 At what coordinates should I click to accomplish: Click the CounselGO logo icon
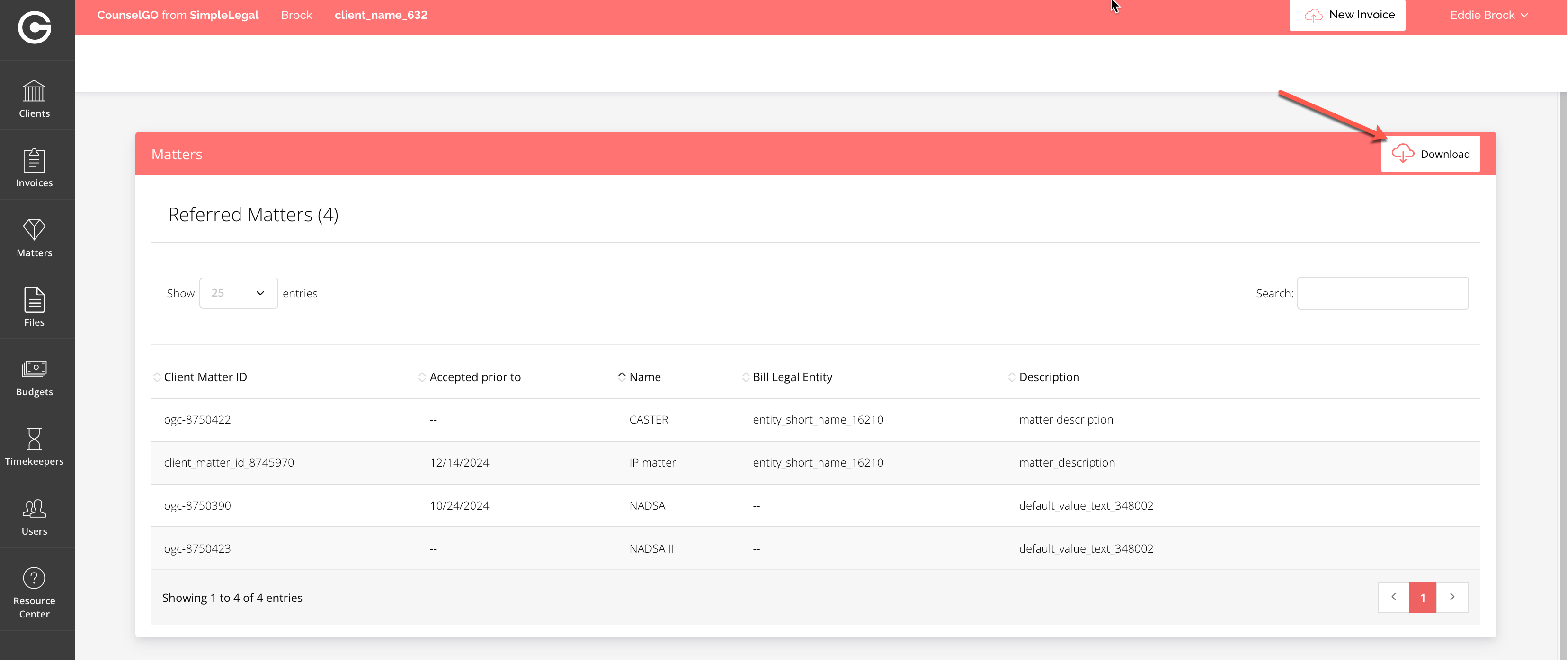(x=34, y=27)
